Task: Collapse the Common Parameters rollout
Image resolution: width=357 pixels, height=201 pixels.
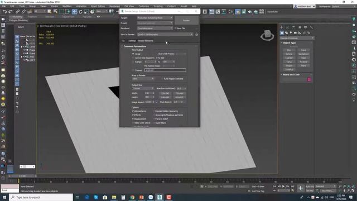Action: coord(135,46)
